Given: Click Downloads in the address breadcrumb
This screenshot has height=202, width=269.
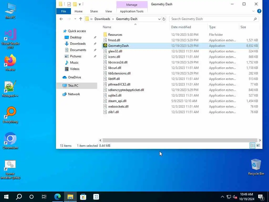Looking at the screenshot, I should pyautogui.click(x=102, y=19).
